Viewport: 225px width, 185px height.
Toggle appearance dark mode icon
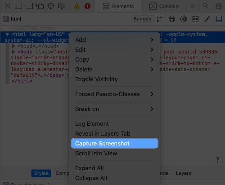point(184,19)
